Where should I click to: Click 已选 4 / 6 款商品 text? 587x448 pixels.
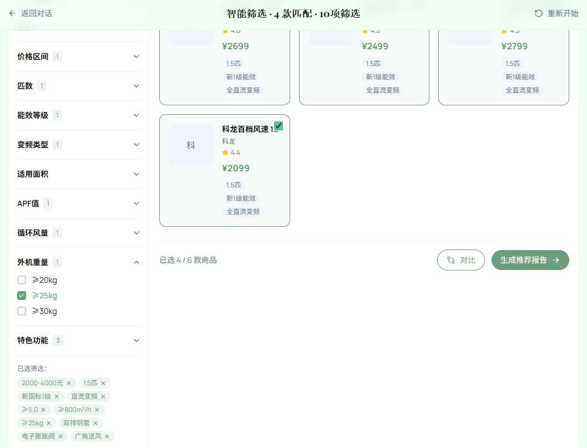188,260
